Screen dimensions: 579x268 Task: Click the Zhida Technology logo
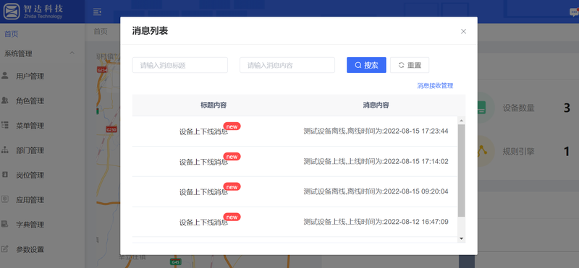click(x=33, y=11)
